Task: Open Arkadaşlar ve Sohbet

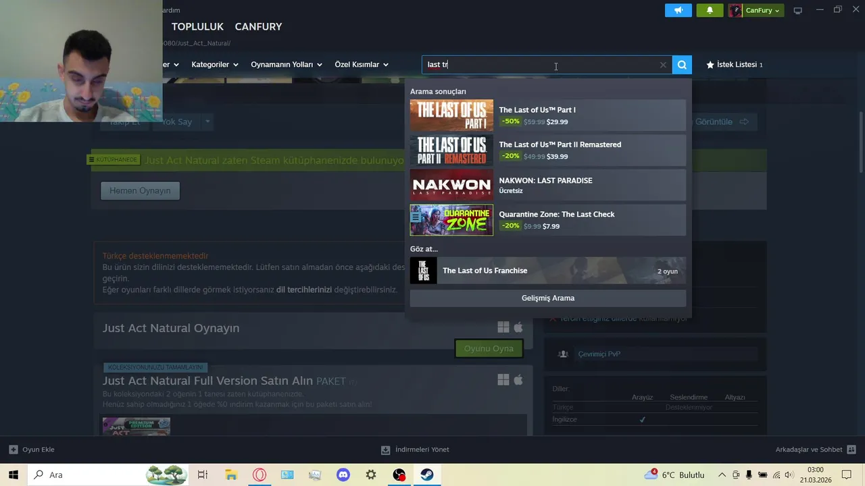Action: point(816,450)
